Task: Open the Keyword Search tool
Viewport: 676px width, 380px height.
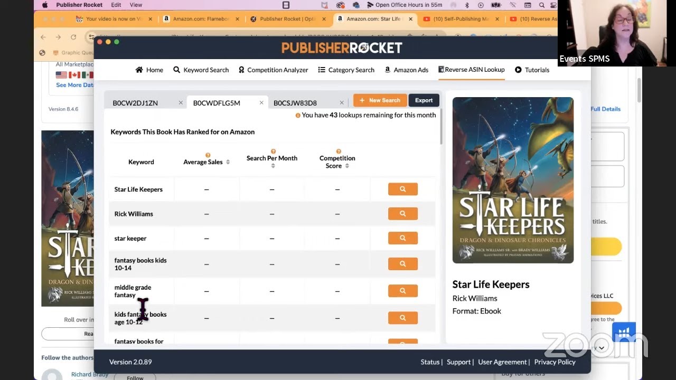Action: [x=201, y=70]
